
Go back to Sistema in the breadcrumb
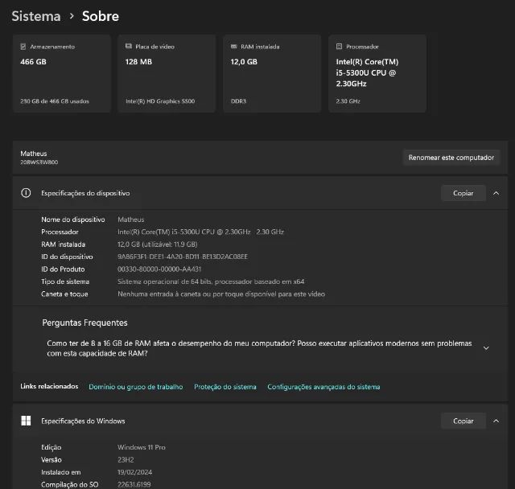pyautogui.click(x=35, y=15)
